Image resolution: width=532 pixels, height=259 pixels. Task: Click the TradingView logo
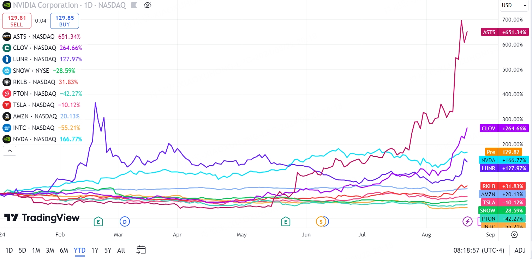pos(42,218)
